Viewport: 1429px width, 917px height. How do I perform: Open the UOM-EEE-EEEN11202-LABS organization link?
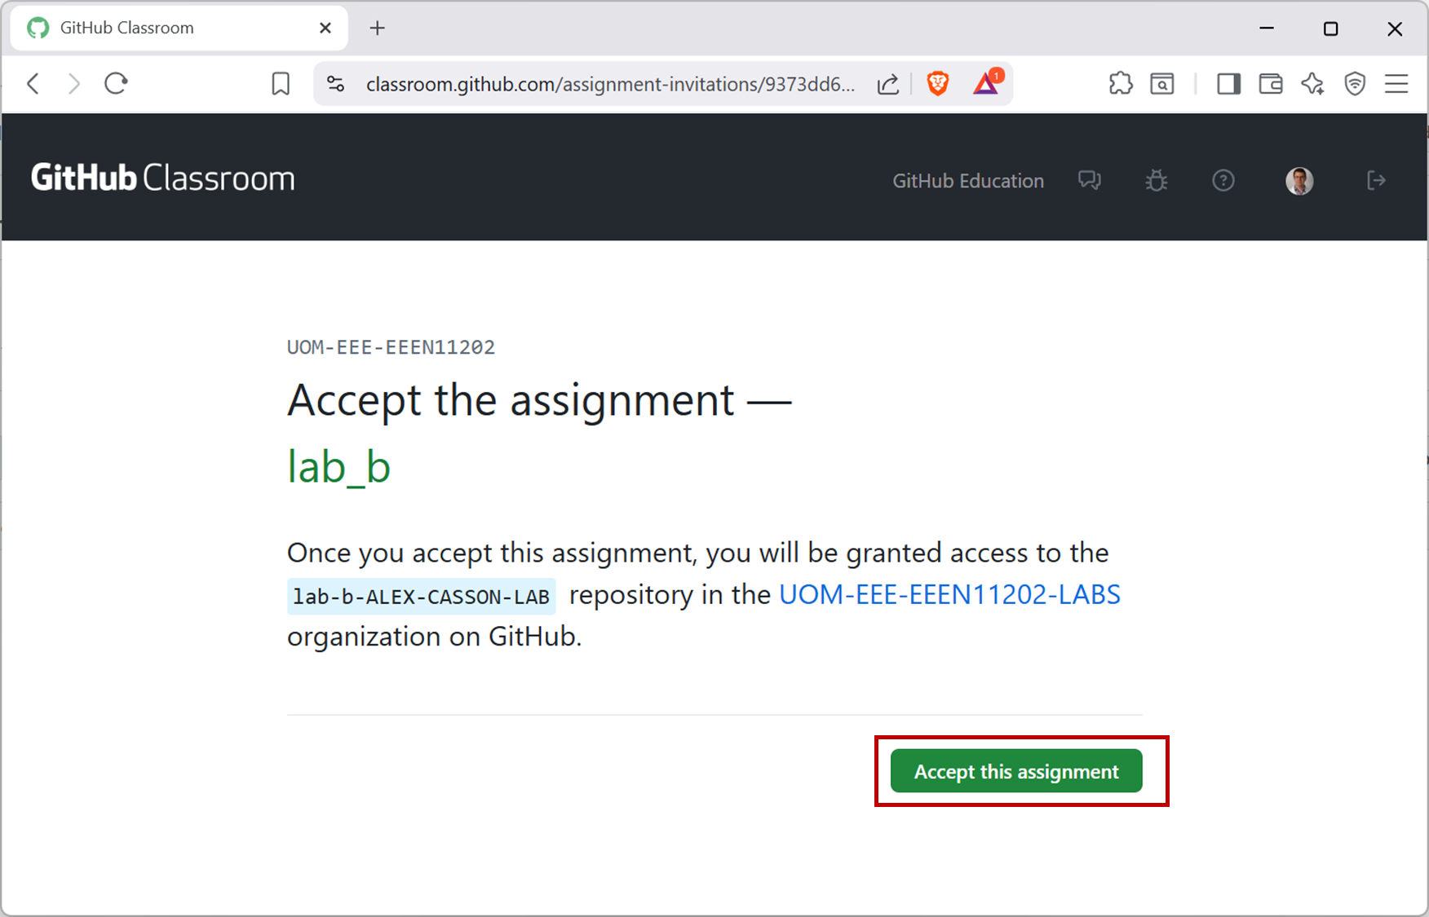pyautogui.click(x=949, y=595)
